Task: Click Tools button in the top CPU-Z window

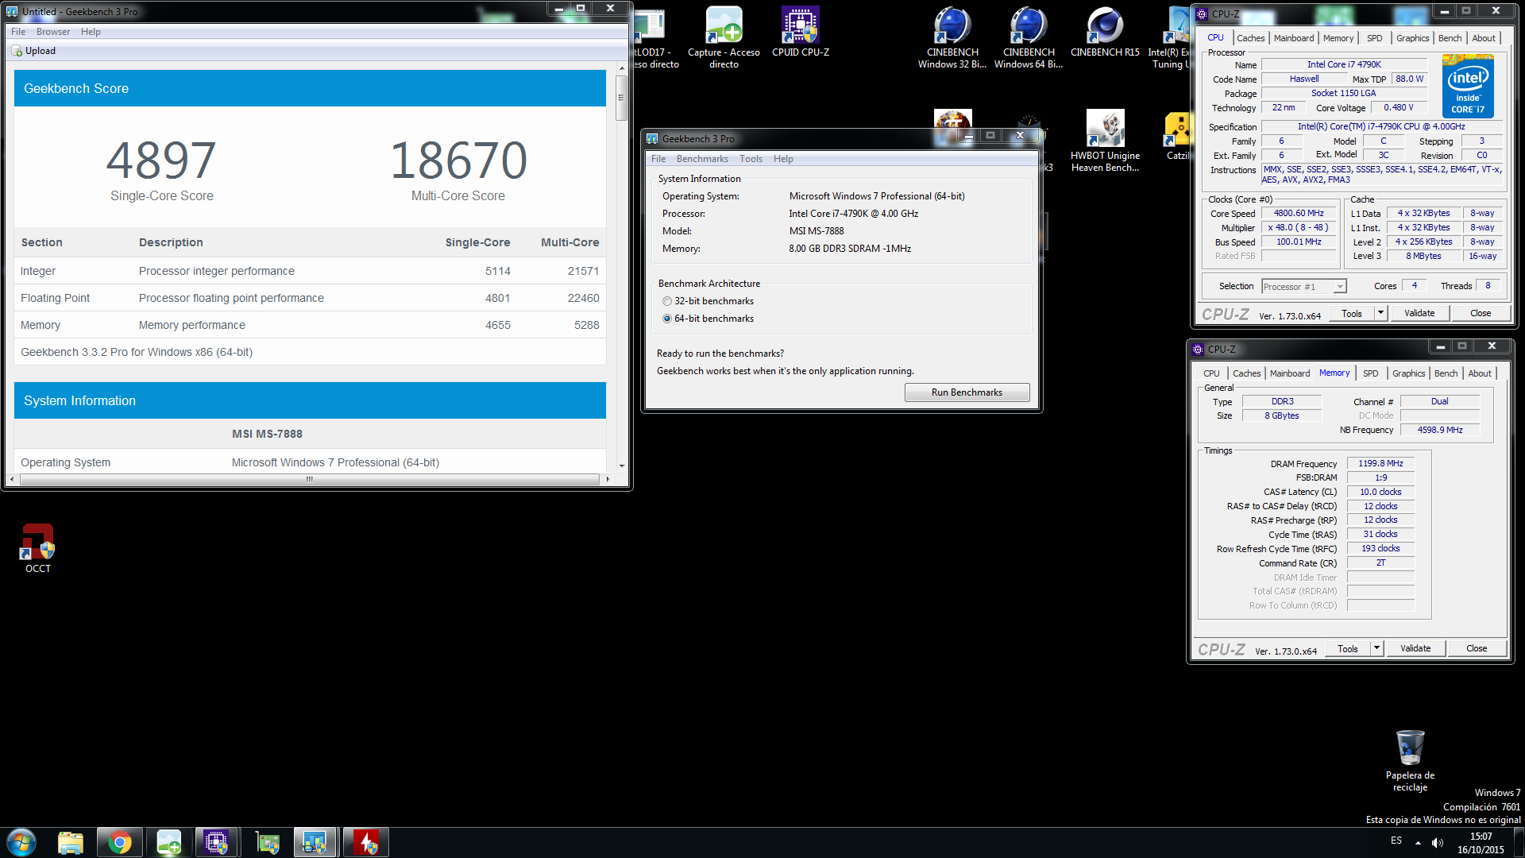Action: 1351,313
